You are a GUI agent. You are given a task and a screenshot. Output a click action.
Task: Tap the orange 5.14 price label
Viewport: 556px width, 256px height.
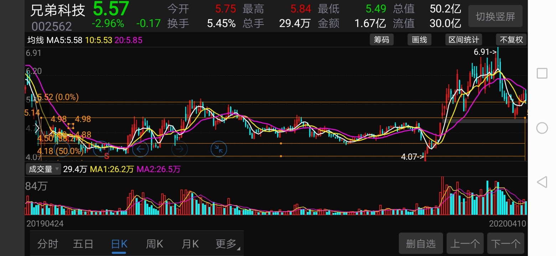(x=32, y=113)
